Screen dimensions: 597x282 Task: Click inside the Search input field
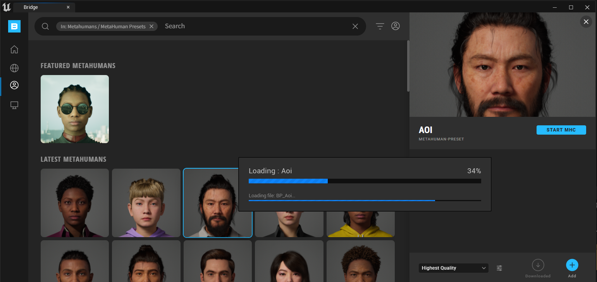coord(256,26)
